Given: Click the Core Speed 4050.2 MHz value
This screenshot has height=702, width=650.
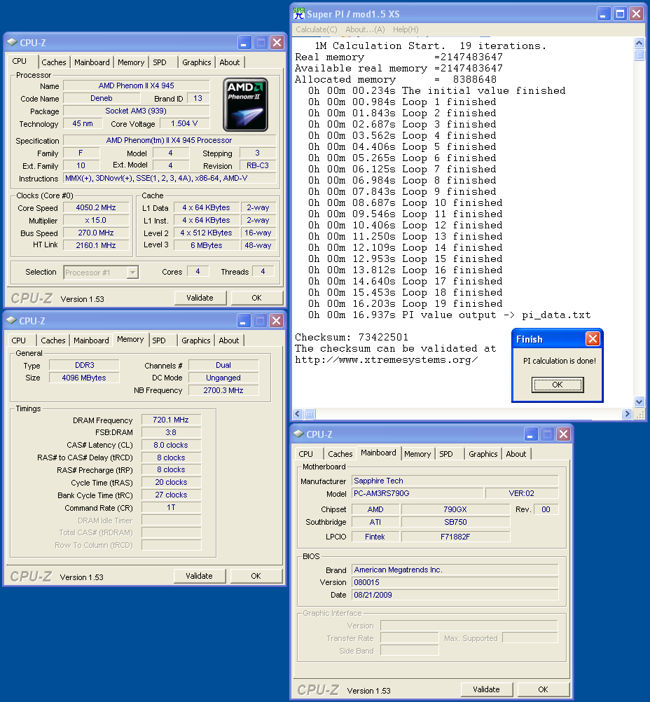Looking at the screenshot, I should coord(96,208).
